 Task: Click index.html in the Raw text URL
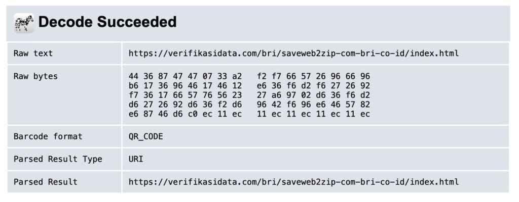(434, 54)
